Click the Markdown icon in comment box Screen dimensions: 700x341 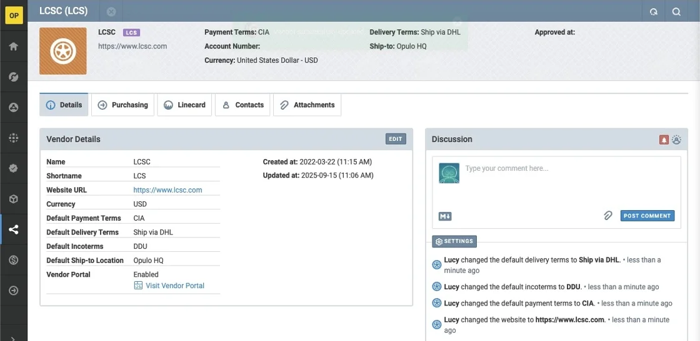pyautogui.click(x=445, y=216)
